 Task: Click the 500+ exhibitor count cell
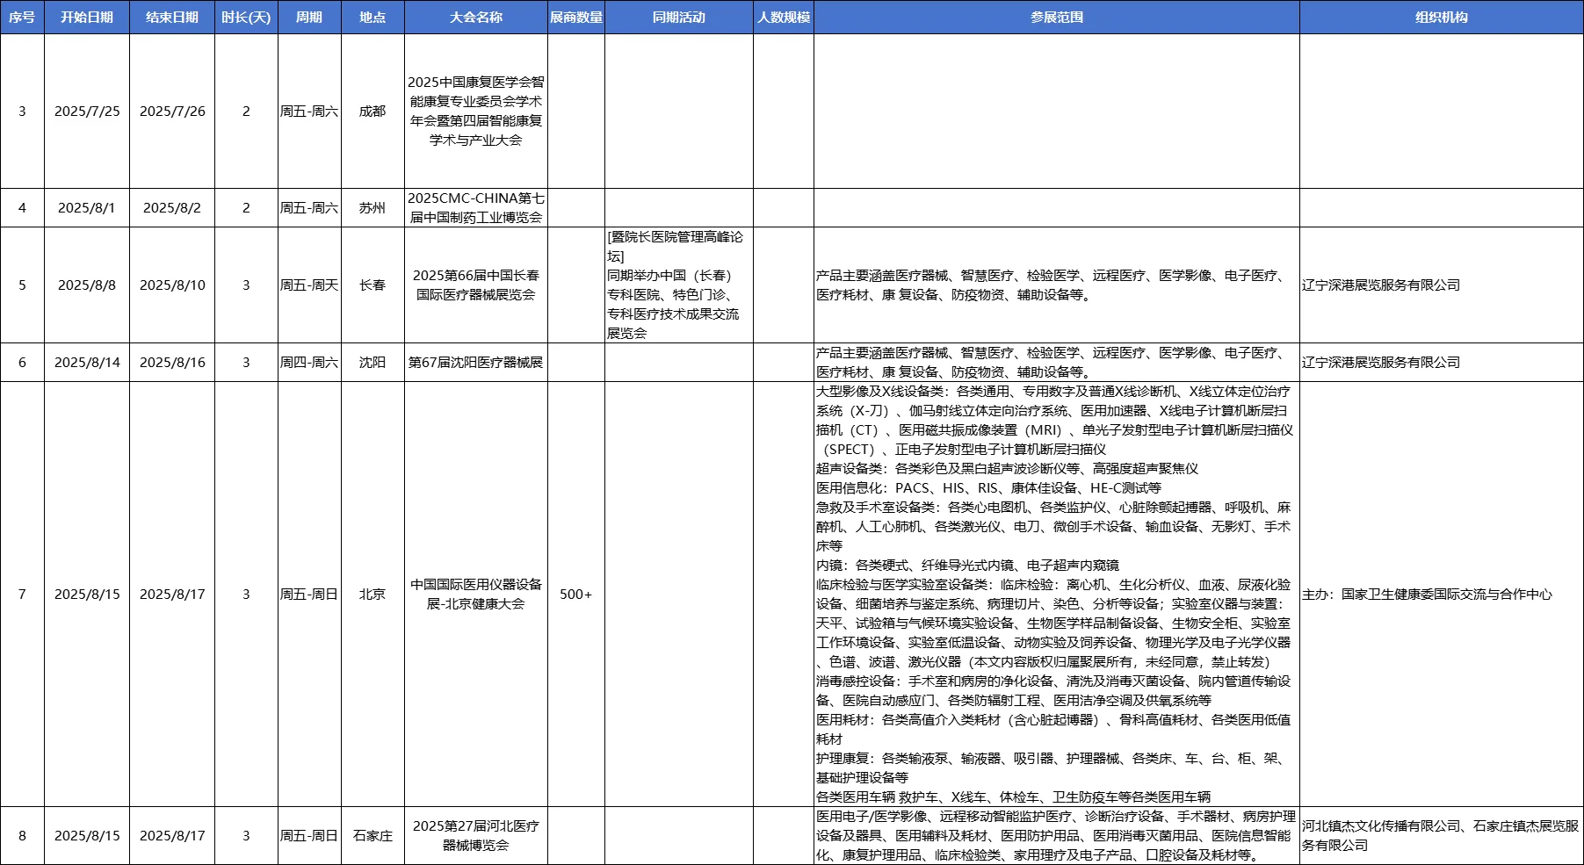click(x=576, y=595)
